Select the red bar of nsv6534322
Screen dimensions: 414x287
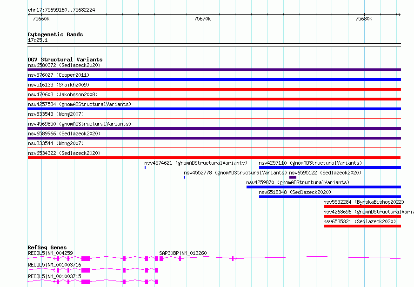(214, 158)
